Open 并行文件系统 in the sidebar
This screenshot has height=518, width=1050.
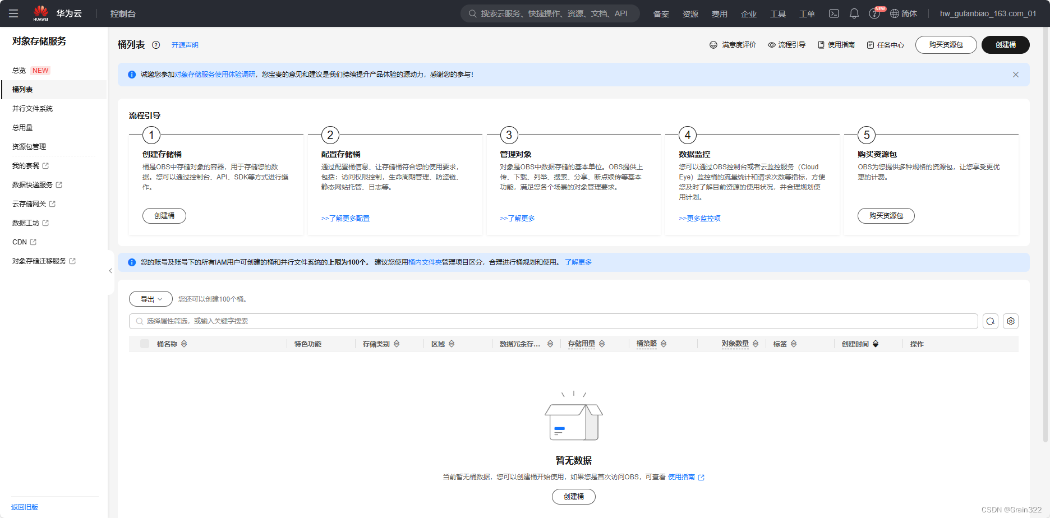pos(33,109)
